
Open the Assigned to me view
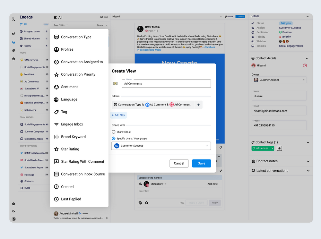click(34, 31)
